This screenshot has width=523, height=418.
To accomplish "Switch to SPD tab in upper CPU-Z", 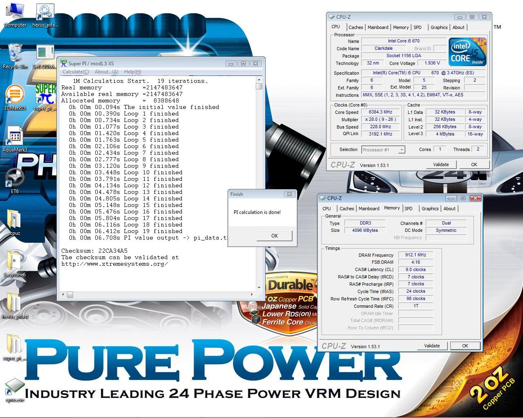I will coord(418,27).
